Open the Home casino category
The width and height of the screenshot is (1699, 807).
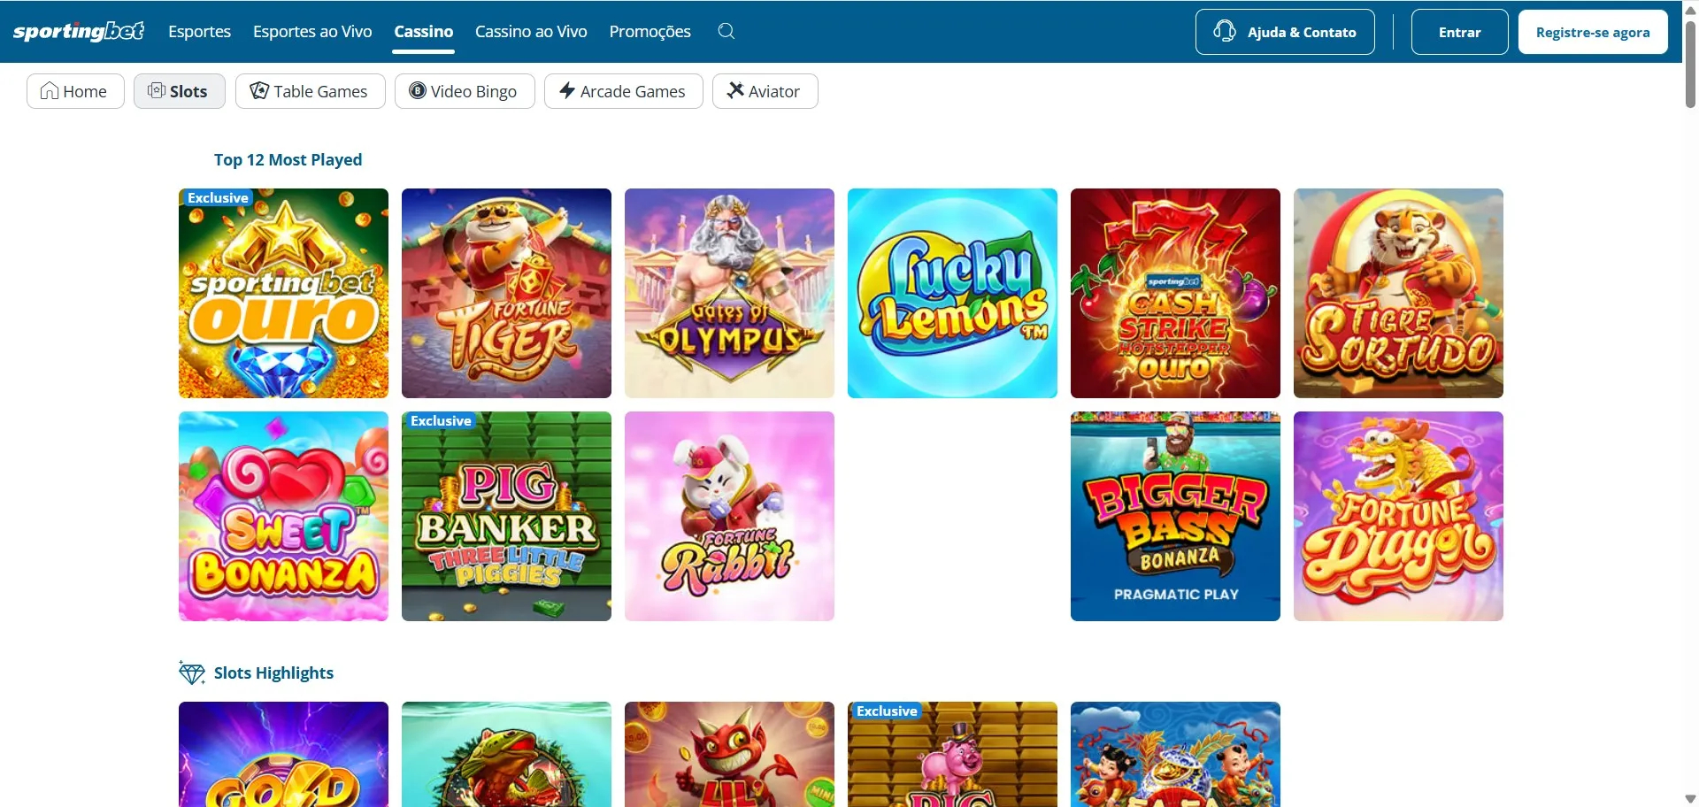click(x=75, y=91)
